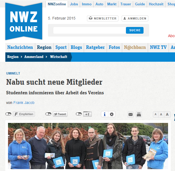Open the Wirtschaft breadcrumb link
This screenshot has width=175, height=171.
click(x=59, y=57)
